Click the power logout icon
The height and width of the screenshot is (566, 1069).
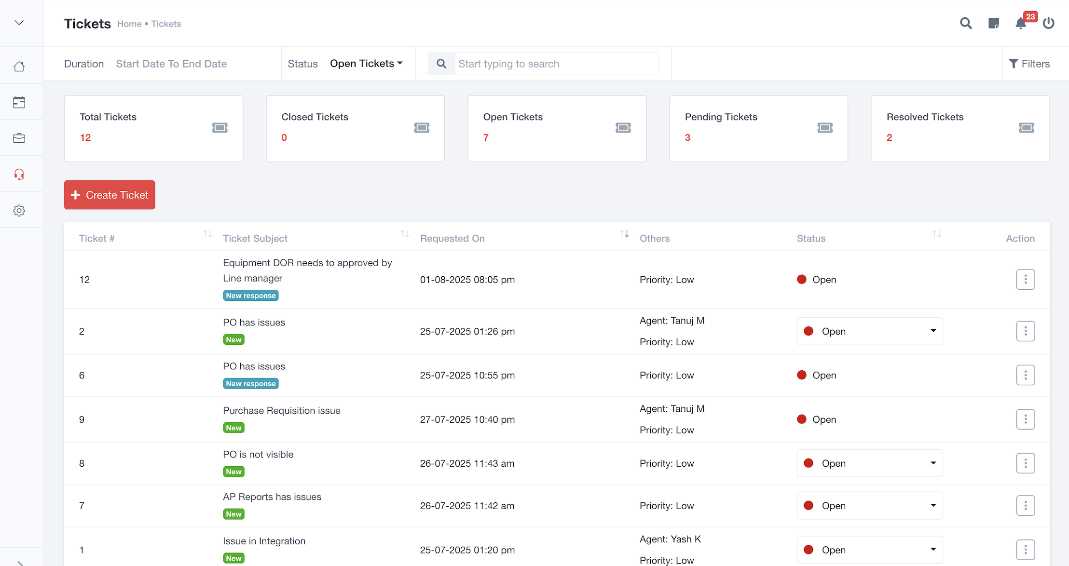1048,23
